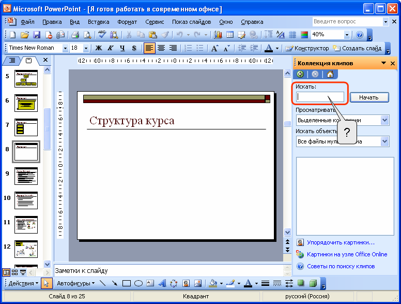Increase font size with large A icon
The width and height of the screenshot is (401, 304).
214,48
